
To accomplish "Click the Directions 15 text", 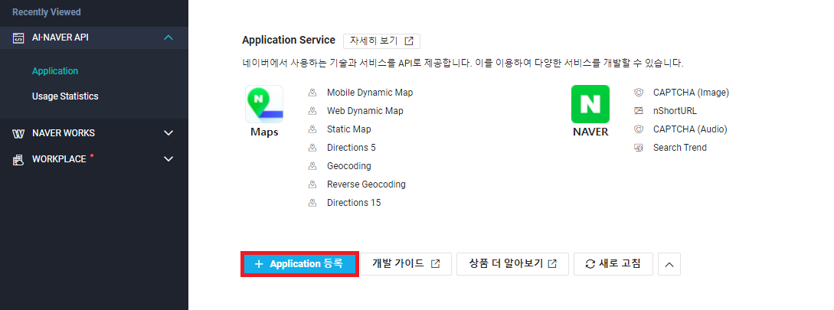I will 354,203.
